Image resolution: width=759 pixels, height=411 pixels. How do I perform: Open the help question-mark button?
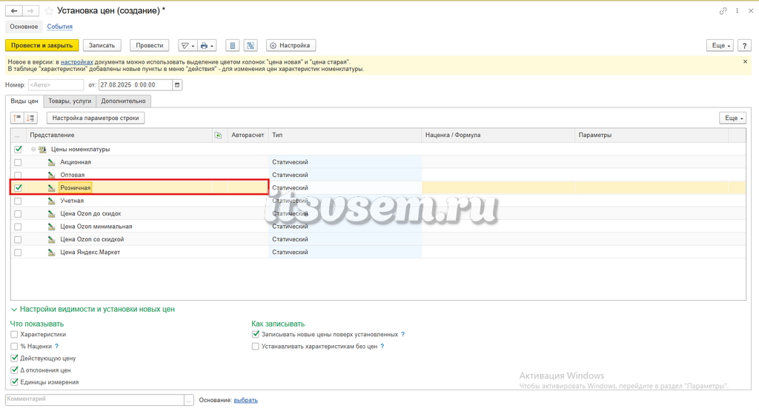pos(744,45)
